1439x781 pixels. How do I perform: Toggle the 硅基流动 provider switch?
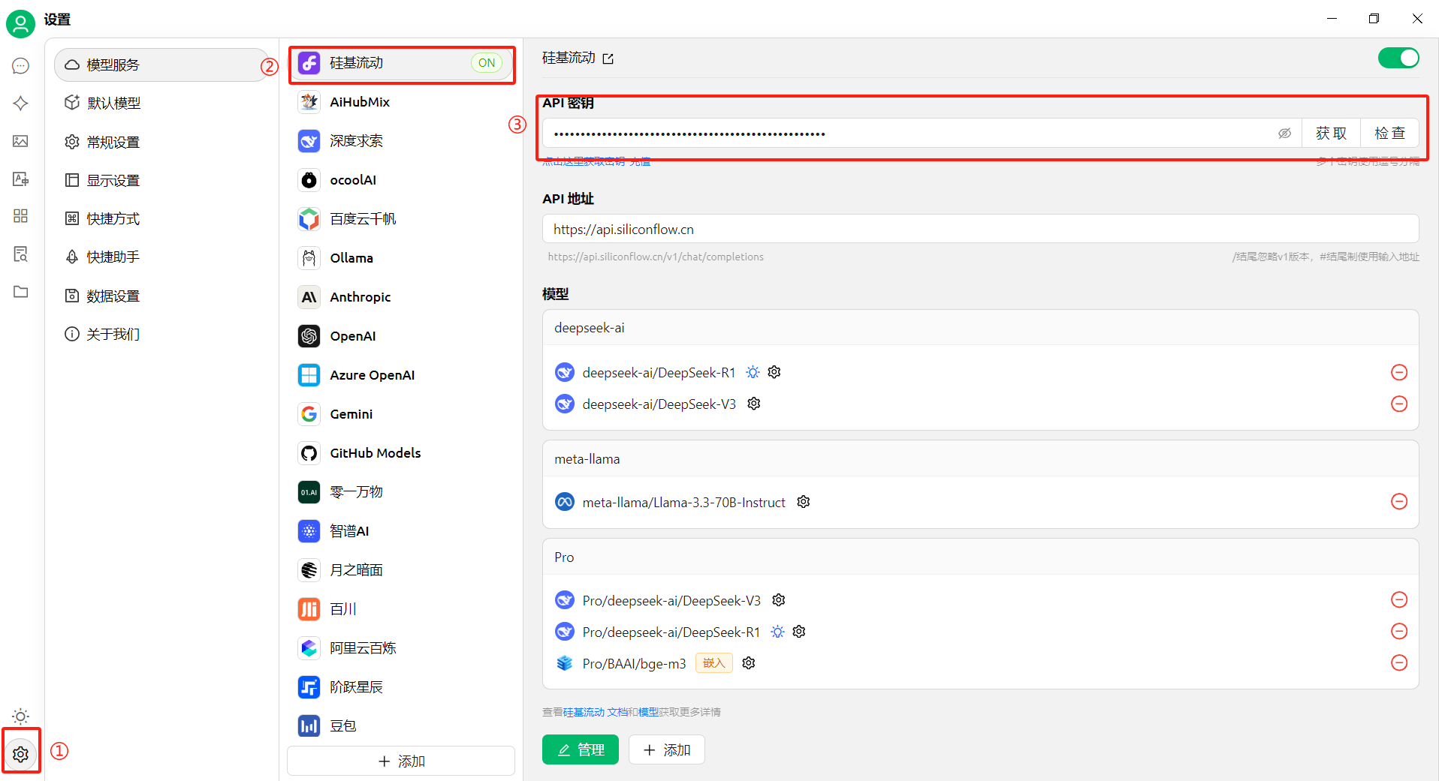[x=1398, y=58]
